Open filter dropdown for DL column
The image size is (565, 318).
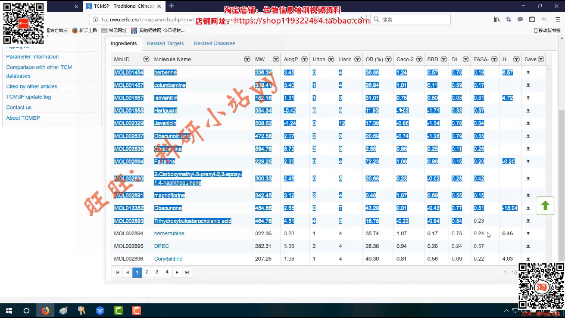click(x=466, y=59)
